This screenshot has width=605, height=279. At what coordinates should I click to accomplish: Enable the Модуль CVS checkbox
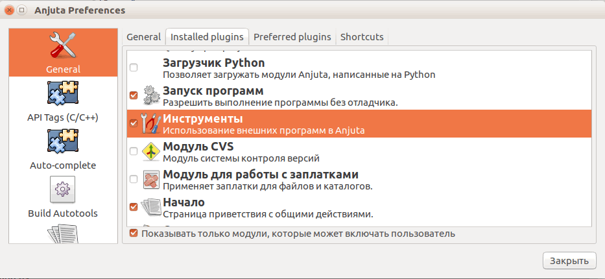pyautogui.click(x=134, y=151)
